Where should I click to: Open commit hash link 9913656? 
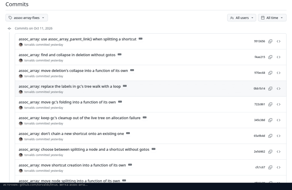tap(259, 41)
